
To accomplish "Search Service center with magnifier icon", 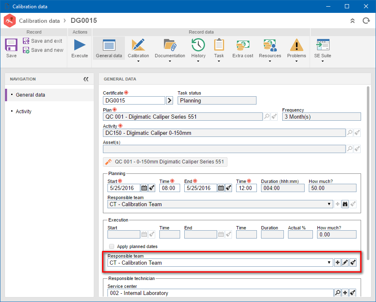I will [337, 292].
